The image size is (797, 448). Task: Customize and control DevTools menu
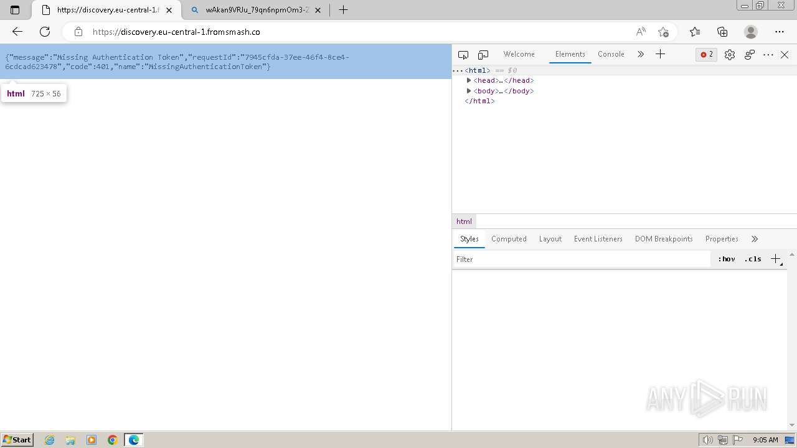(768, 55)
